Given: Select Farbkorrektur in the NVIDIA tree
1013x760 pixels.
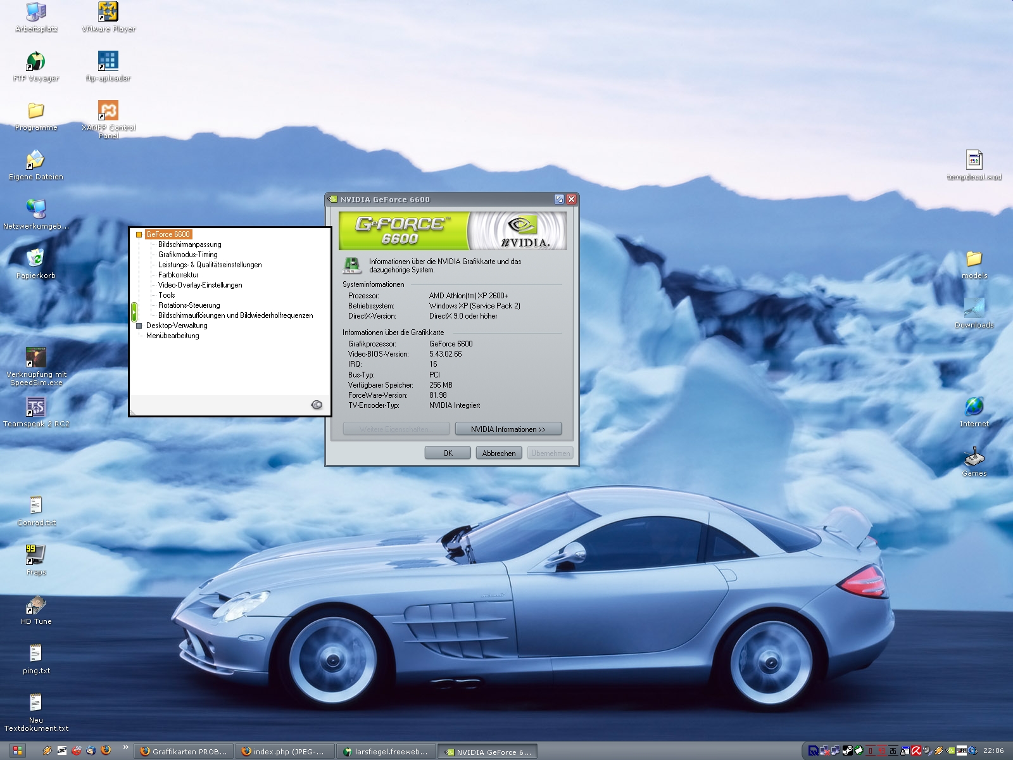Looking at the screenshot, I should [178, 275].
